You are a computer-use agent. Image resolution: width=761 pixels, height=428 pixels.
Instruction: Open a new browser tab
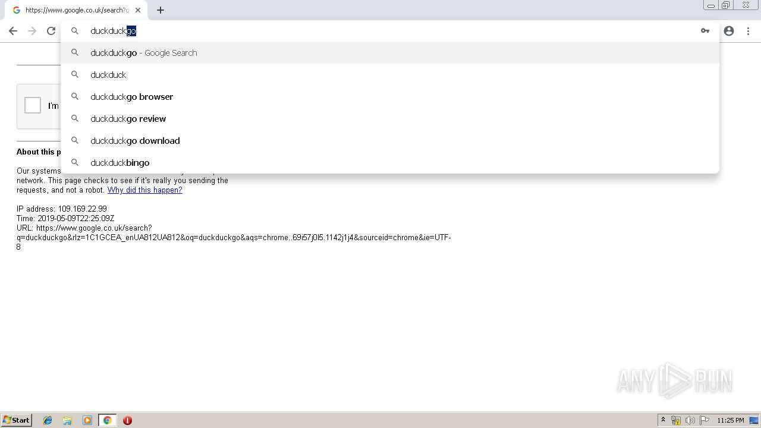[161, 10]
